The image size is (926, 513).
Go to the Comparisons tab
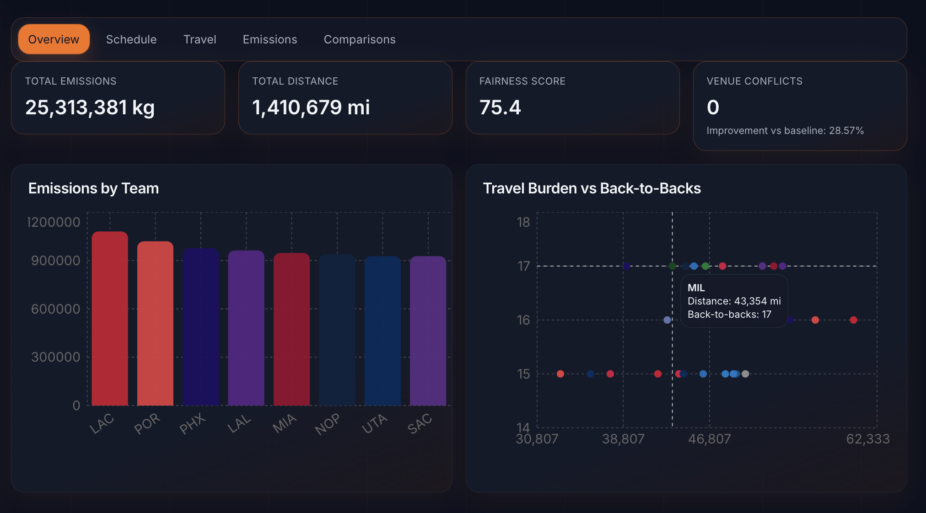360,39
